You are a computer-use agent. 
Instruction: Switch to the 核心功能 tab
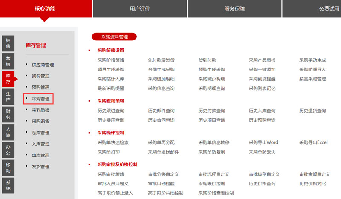tap(45, 9)
